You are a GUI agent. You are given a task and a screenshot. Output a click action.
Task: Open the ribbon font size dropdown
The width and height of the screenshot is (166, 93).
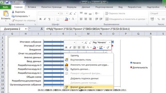pyautogui.click(x=67, y=13)
